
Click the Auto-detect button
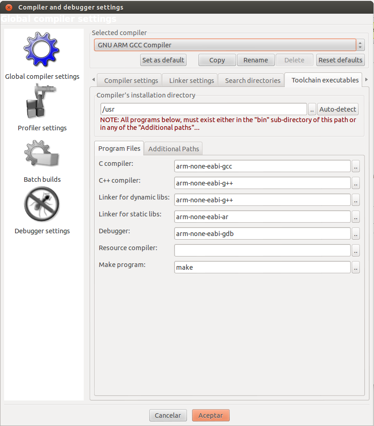338,109
